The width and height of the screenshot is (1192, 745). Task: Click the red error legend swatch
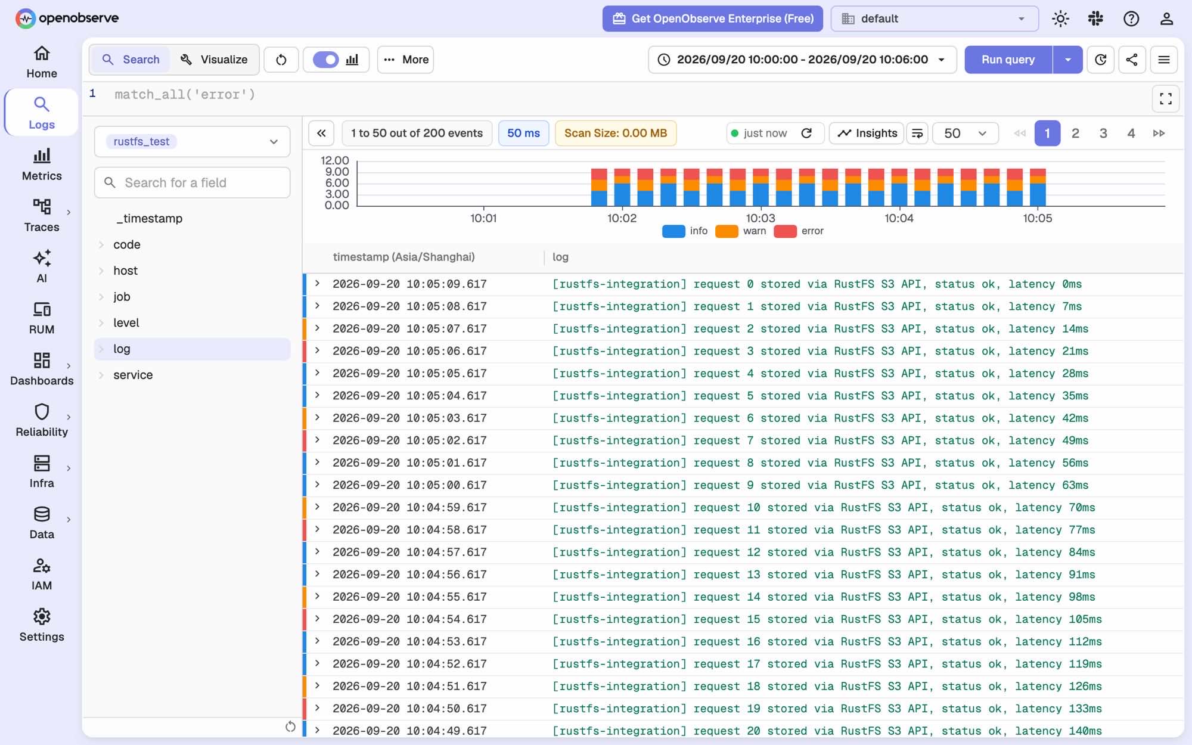pyautogui.click(x=785, y=231)
